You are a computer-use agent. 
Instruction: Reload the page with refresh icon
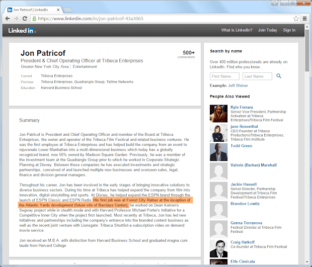coord(25,19)
